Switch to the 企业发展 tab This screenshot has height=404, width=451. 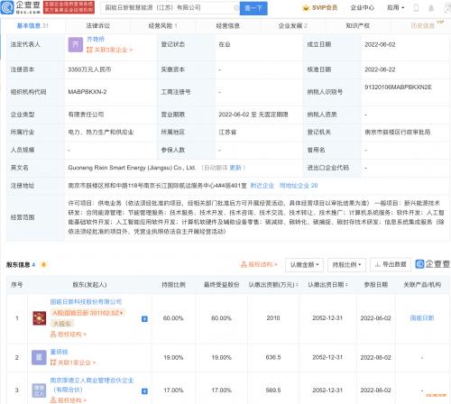[x=292, y=26]
